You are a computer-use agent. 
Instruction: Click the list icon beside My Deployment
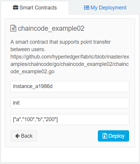click(x=87, y=8)
